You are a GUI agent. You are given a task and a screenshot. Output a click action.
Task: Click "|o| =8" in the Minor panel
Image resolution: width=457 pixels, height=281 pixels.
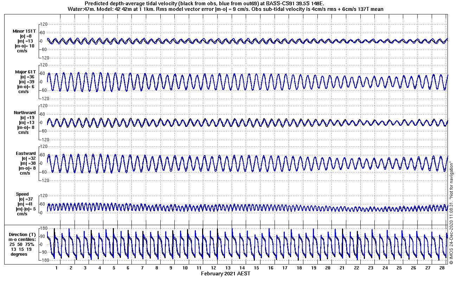[x=26, y=36]
